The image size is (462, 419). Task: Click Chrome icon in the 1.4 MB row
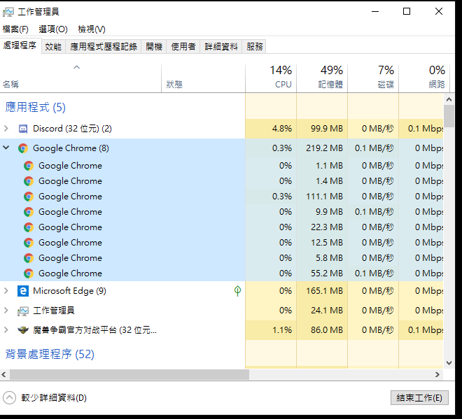tap(29, 181)
